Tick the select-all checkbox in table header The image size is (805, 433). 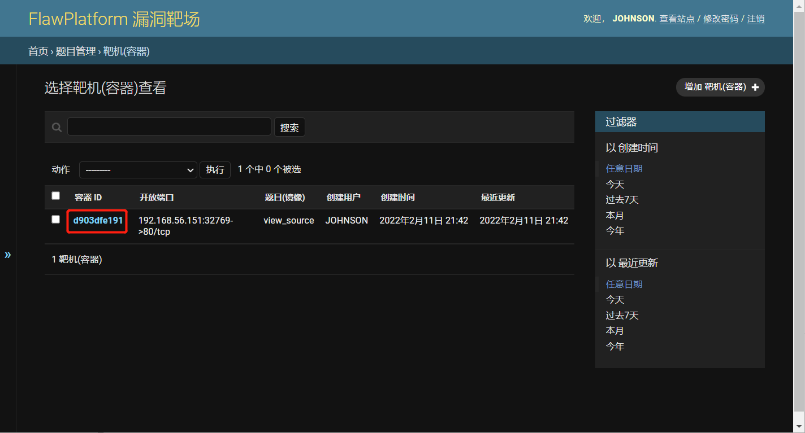tap(55, 196)
